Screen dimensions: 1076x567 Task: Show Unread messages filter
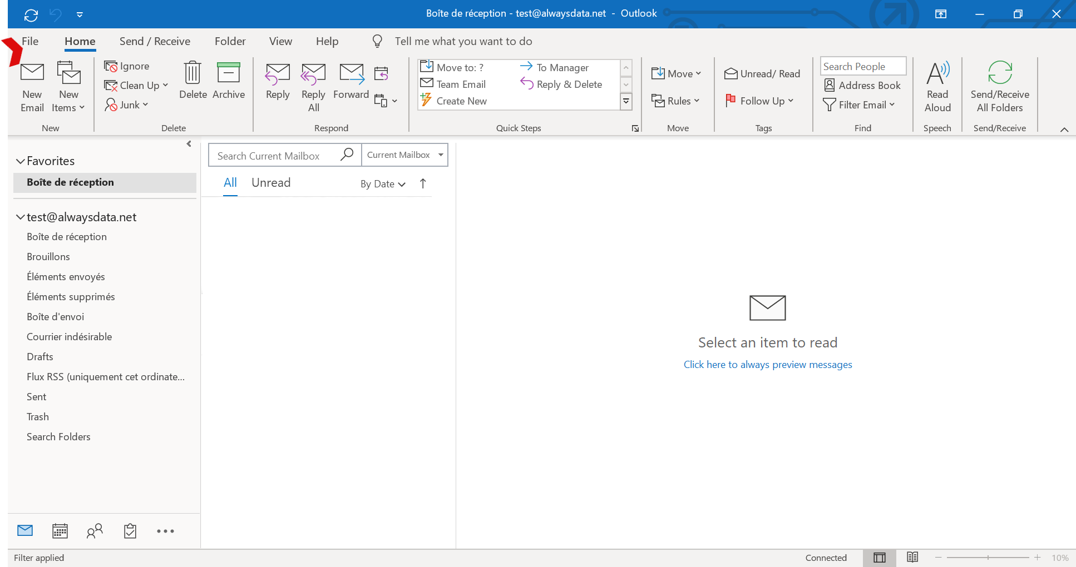271,183
